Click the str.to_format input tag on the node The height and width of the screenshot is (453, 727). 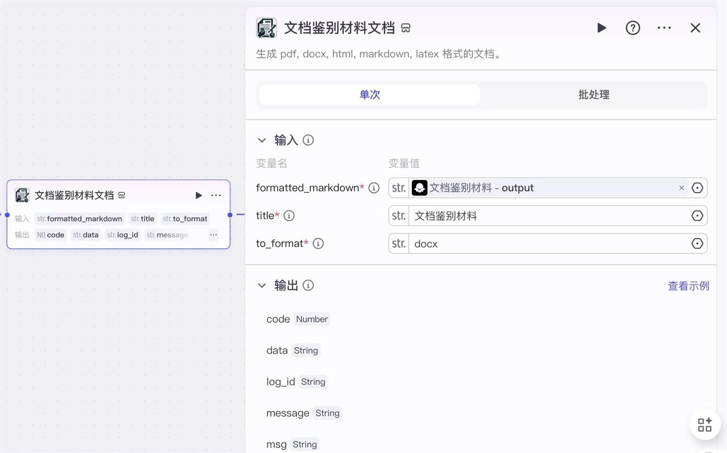pos(185,219)
